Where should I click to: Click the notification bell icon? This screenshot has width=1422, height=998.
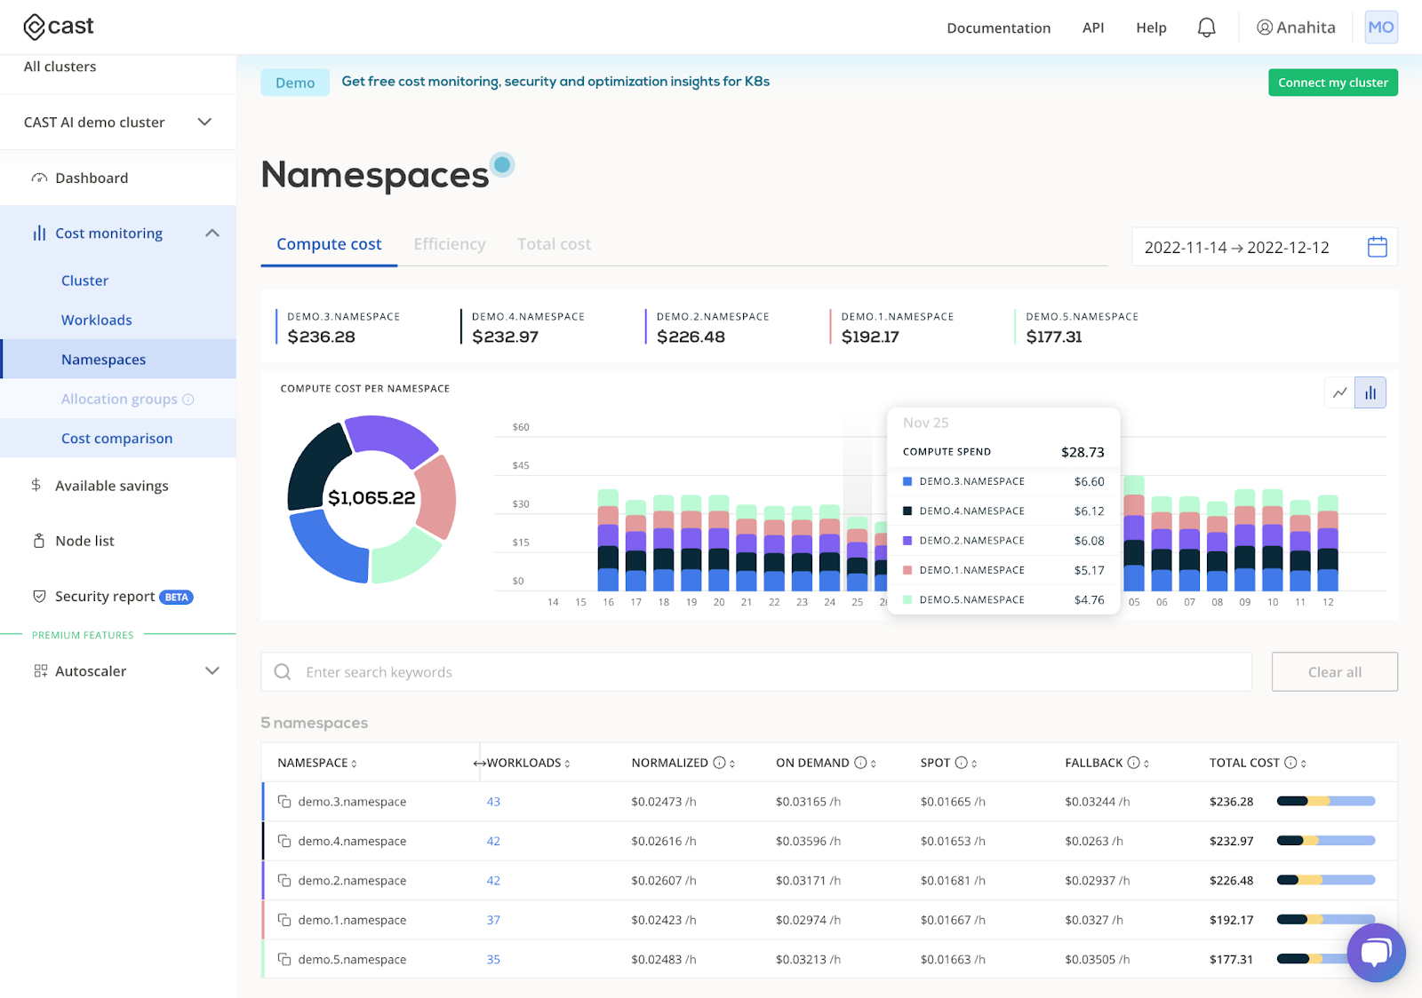click(1206, 28)
